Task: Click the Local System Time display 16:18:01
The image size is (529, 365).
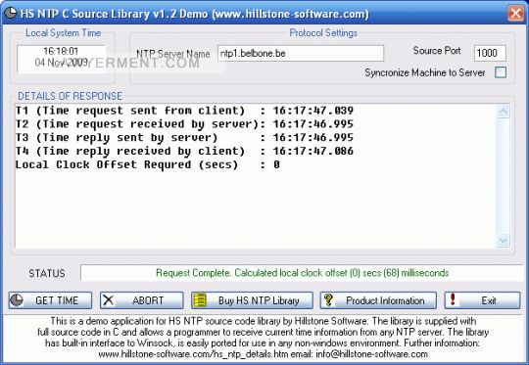Action: click(61, 51)
